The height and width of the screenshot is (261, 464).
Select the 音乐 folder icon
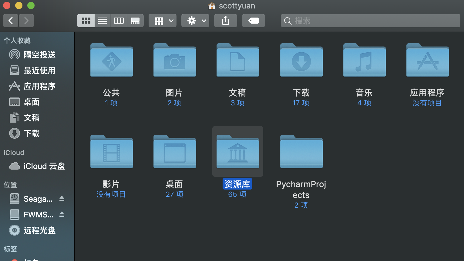[x=365, y=60]
